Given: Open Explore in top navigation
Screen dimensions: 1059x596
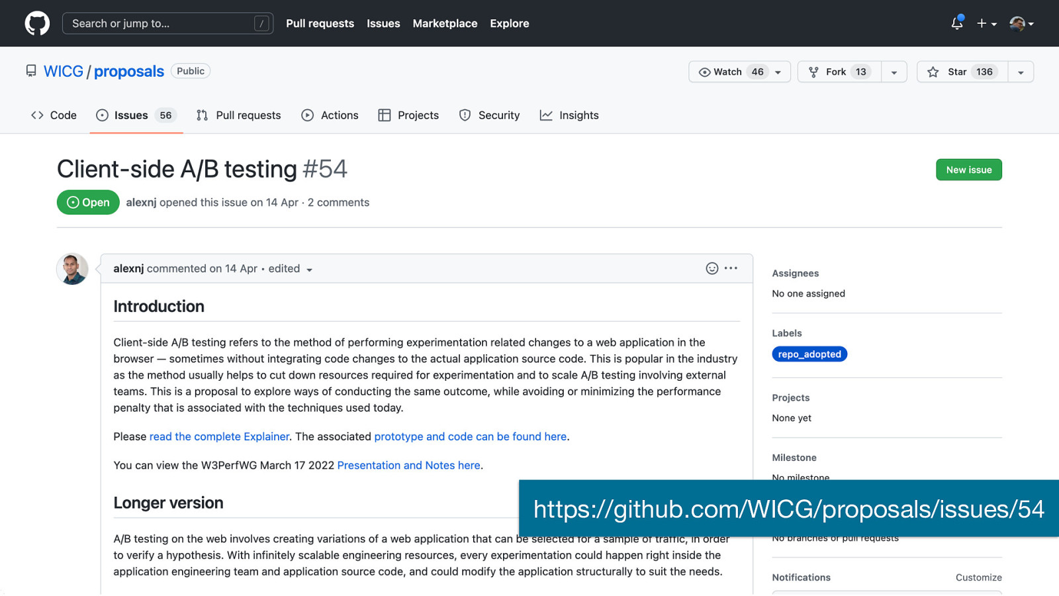Looking at the screenshot, I should pos(509,23).
